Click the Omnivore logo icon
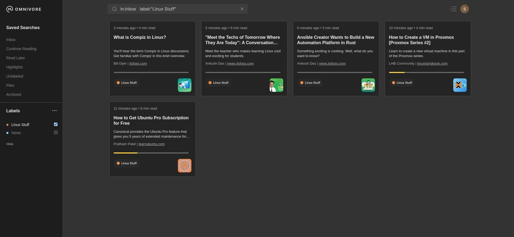The image size is (514, 237). pyautogui.click(x=9, y=9)
